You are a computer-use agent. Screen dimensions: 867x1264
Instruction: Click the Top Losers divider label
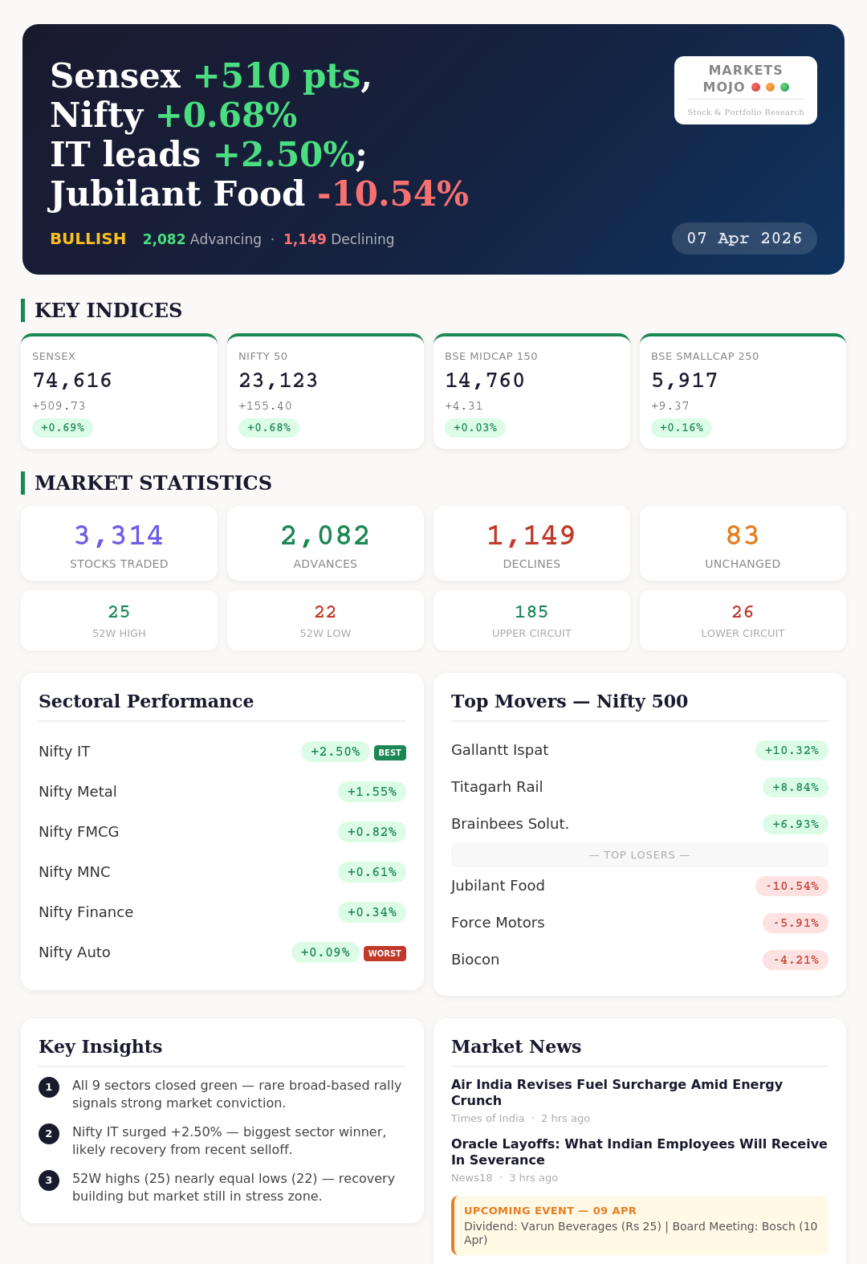[x=639, y=854]
